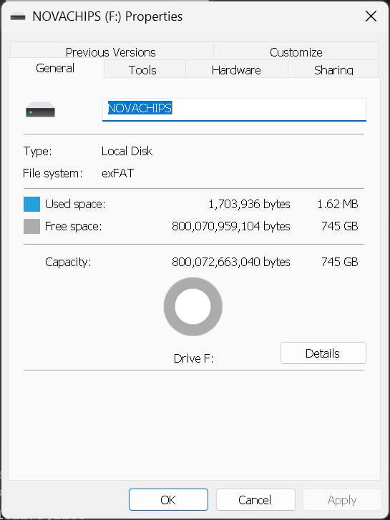
Task: Open the Previous Versions tab
Action: pos(111,52)
